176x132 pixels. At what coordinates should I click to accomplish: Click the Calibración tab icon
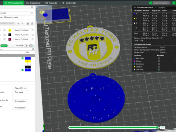pos(63,3)
